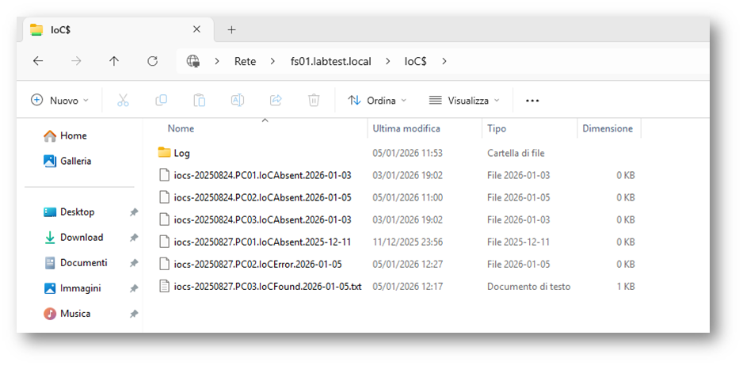
Task: Sort by Ultima modifica column header
Action: (406, 128)
